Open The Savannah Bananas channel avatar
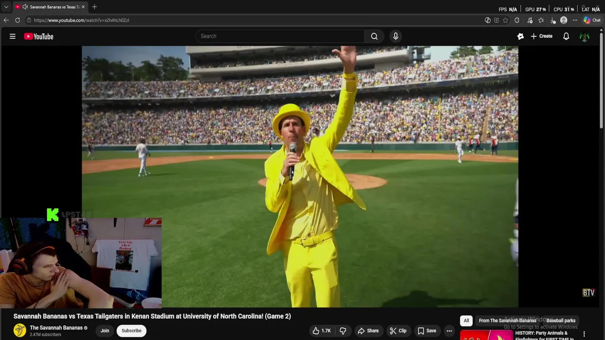The width and height of the screenshot is (605, 340). coord(20,331)
